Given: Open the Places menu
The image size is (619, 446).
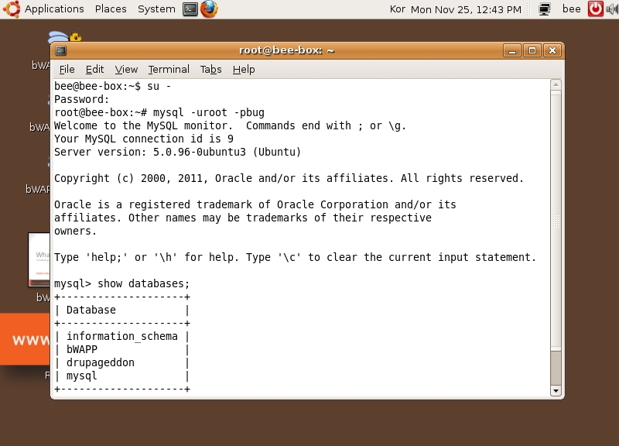Looking at the screenshot, I should point(111,9).
